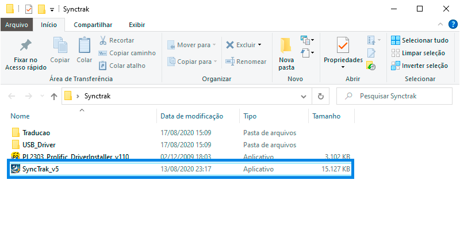Switch to the Exibir tab

137,25
